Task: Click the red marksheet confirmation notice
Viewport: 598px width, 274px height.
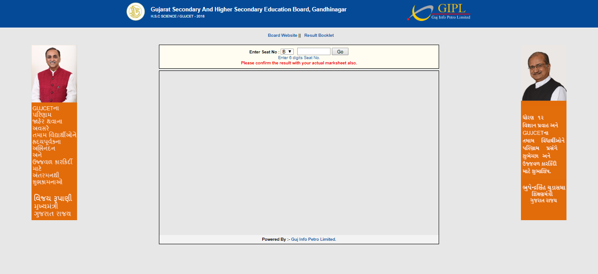Action: coord(299,63)
